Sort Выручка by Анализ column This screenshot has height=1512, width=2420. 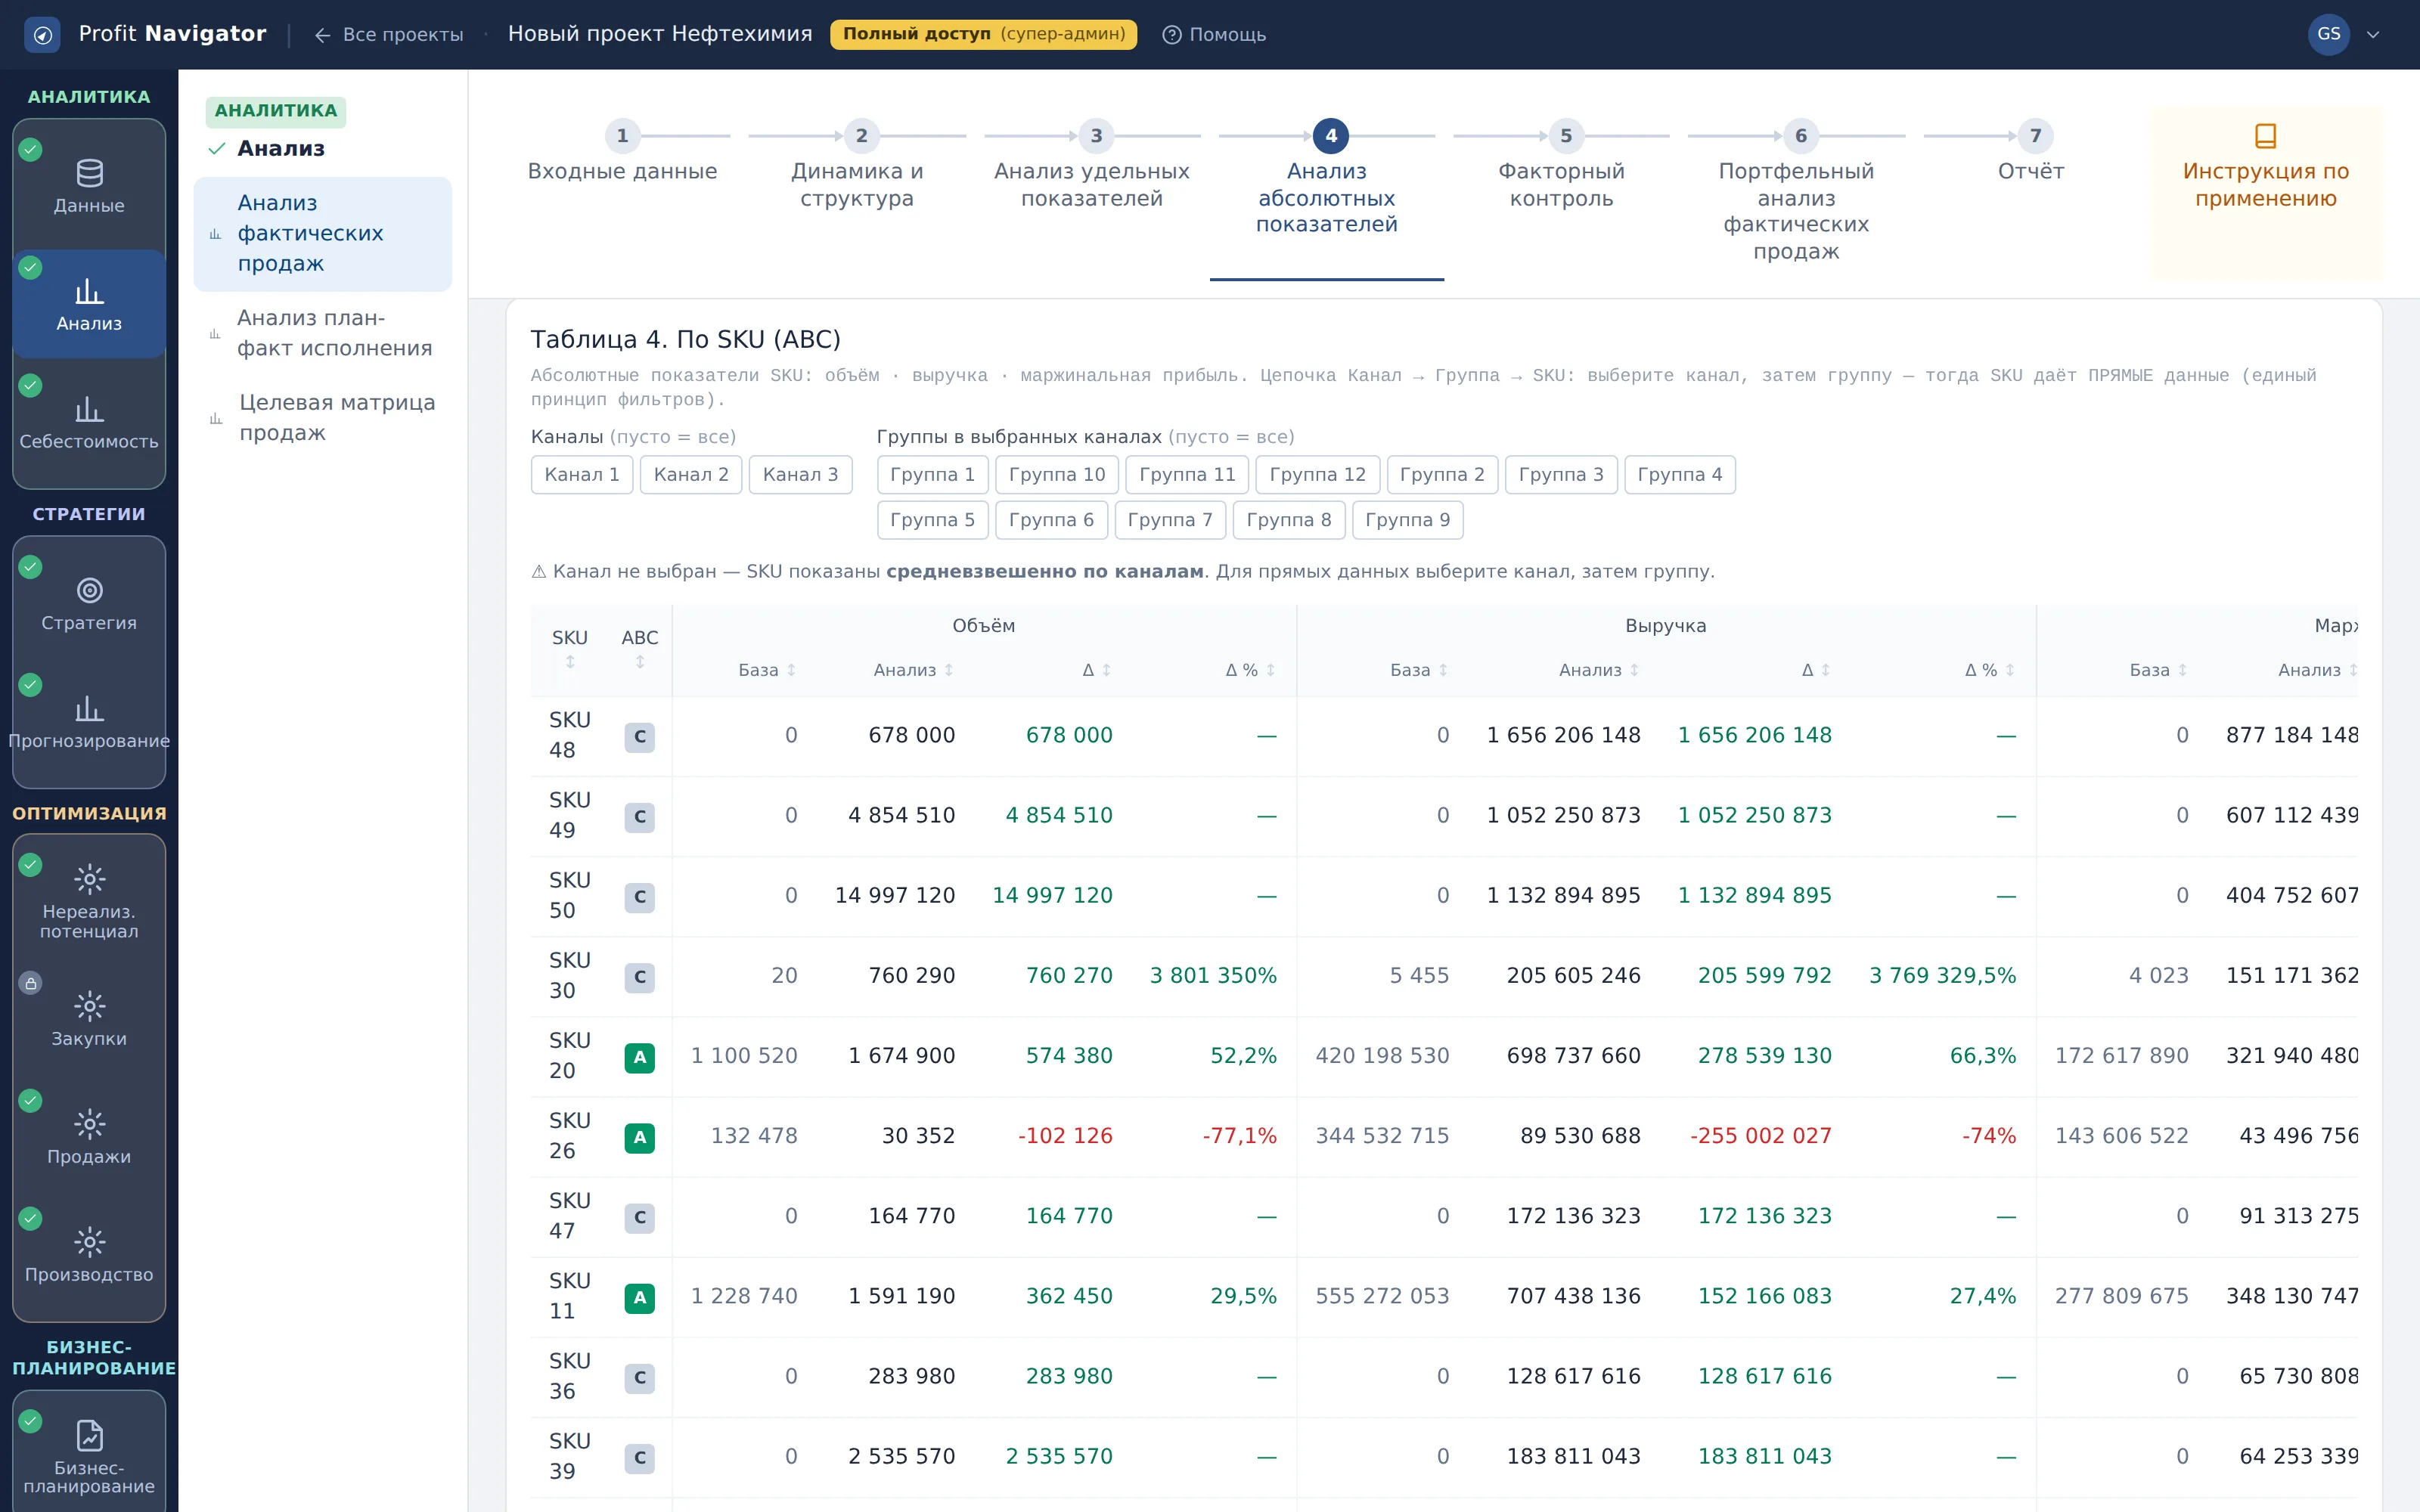pos(1599,670)
